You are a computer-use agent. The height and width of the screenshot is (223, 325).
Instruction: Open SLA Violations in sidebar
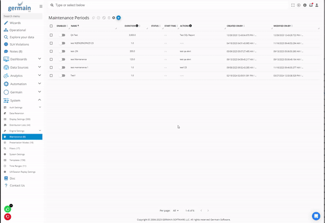[x=20, y=44]
